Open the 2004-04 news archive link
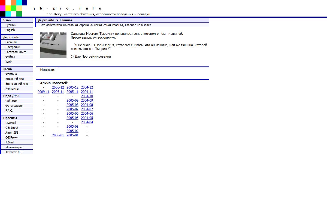327x201 pixels. [x=87, y=122]
